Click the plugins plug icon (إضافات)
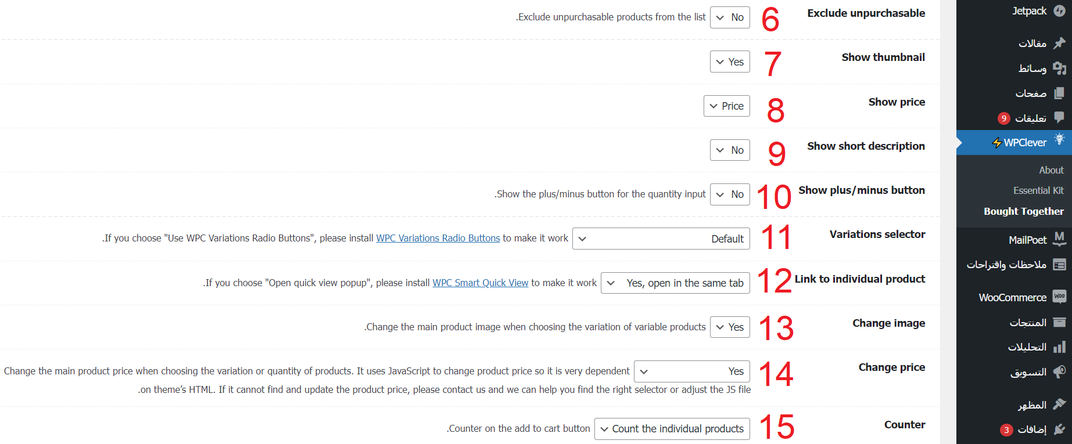Viewport: 1072px width, 444px height. click(x=1059, y=429)
